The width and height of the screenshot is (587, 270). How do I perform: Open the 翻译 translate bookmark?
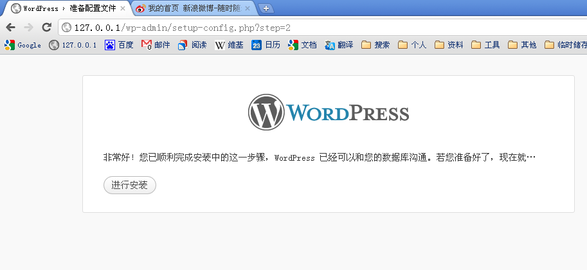point(339,45)
